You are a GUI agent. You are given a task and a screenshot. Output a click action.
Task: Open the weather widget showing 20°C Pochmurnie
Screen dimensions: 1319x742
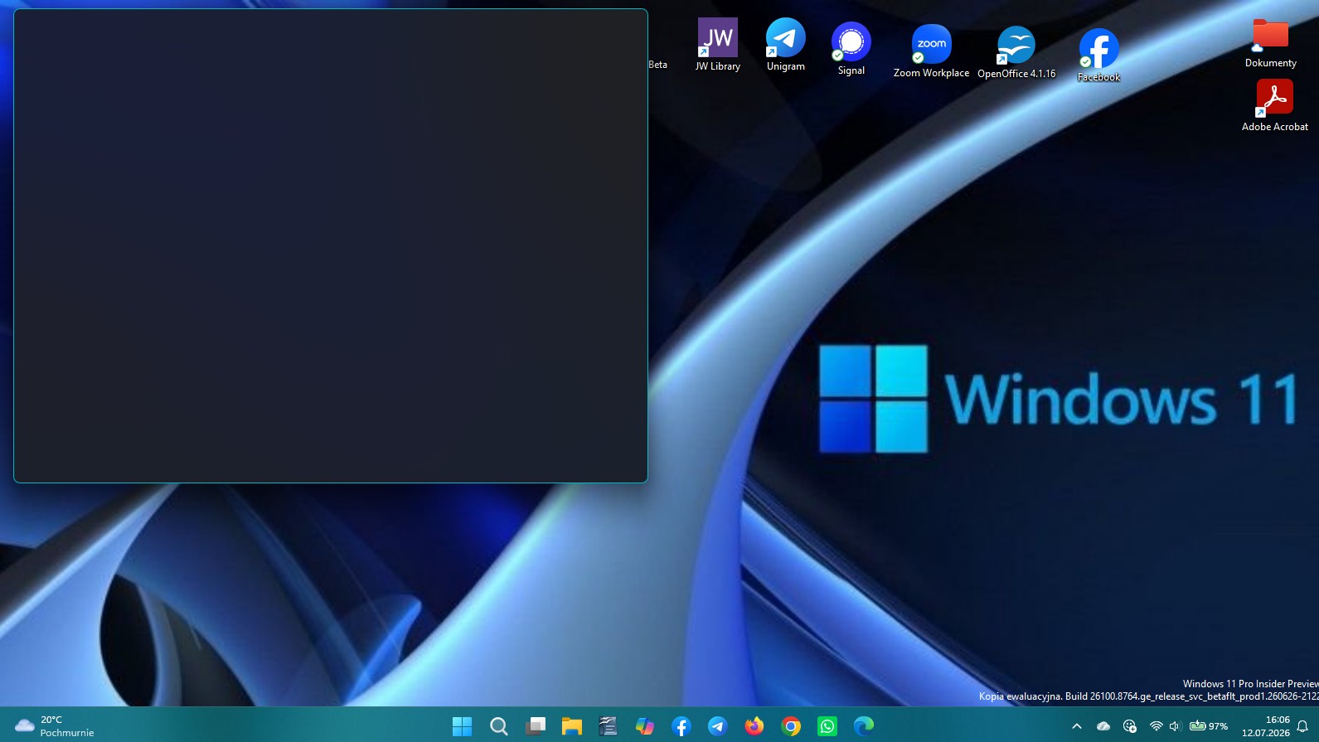coord(55,726)
